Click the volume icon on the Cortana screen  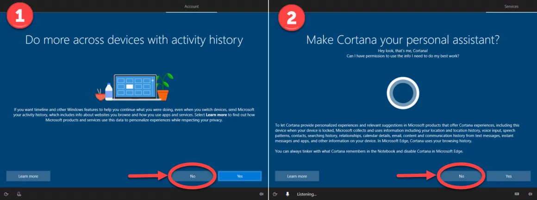[x=530, y=194]
